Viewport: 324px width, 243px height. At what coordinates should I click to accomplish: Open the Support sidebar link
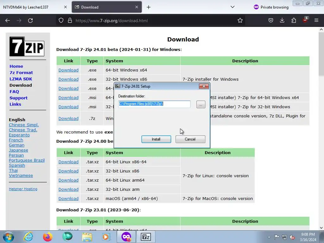(x=19, y=98)
